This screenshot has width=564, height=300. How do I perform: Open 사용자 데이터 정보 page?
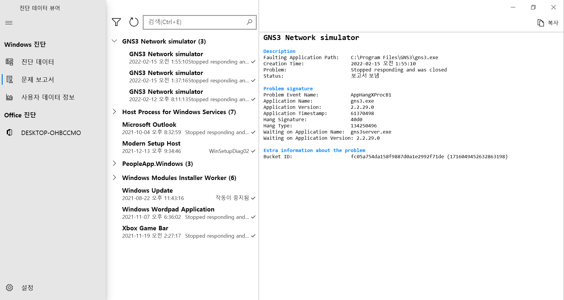(x=53, y=97)
